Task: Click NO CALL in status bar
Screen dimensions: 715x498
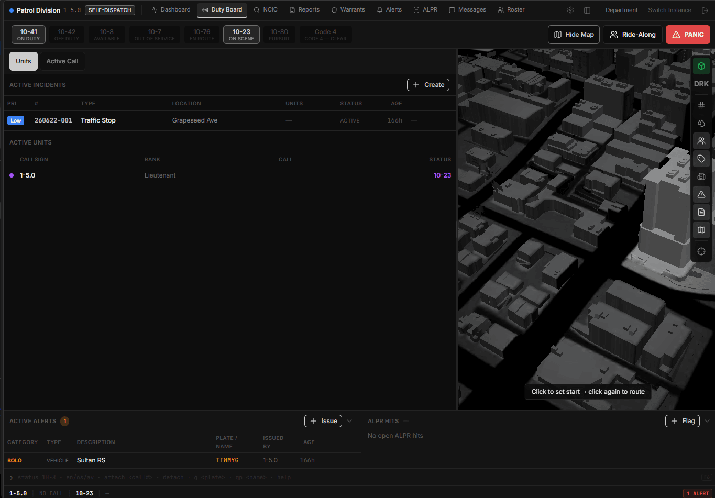Action: 51,493
